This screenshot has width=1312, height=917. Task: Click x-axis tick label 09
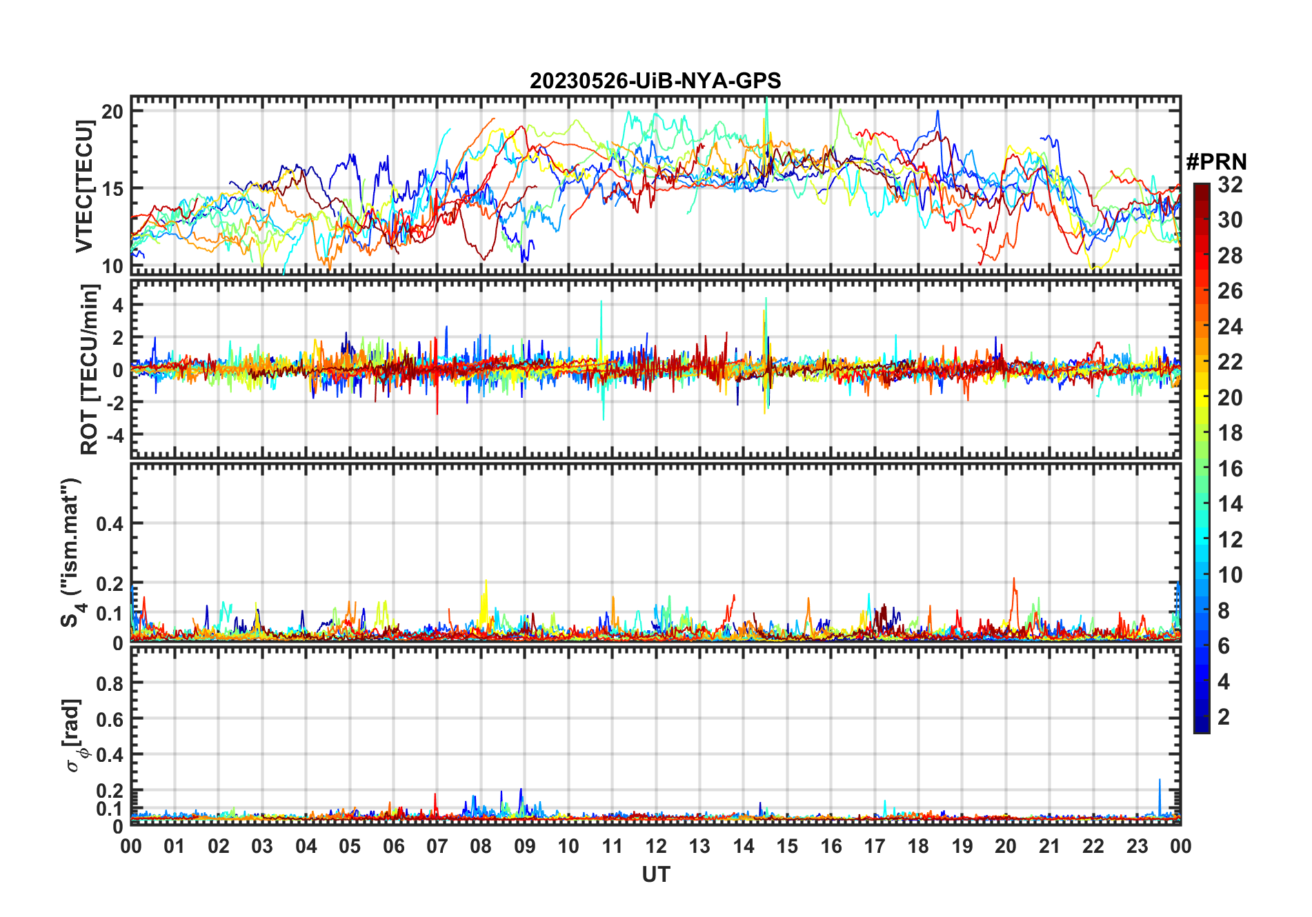(524, 846)
